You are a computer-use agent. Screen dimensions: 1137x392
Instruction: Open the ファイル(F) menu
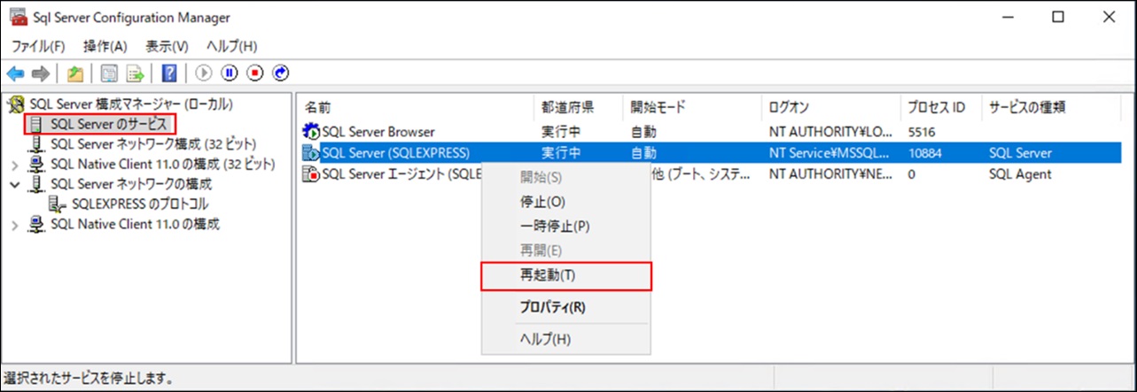click(x=38, y=46)
